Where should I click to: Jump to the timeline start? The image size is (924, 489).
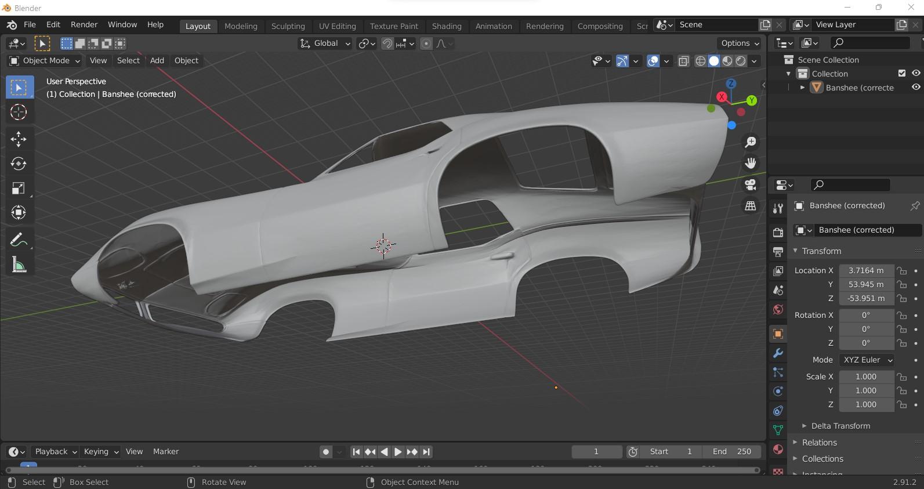[356, 452]
